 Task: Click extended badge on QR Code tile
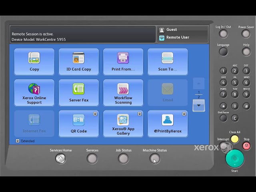pyautogui.click(x=95, y=114)
